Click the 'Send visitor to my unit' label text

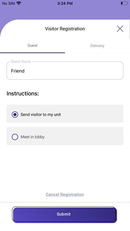coord(41,115)
